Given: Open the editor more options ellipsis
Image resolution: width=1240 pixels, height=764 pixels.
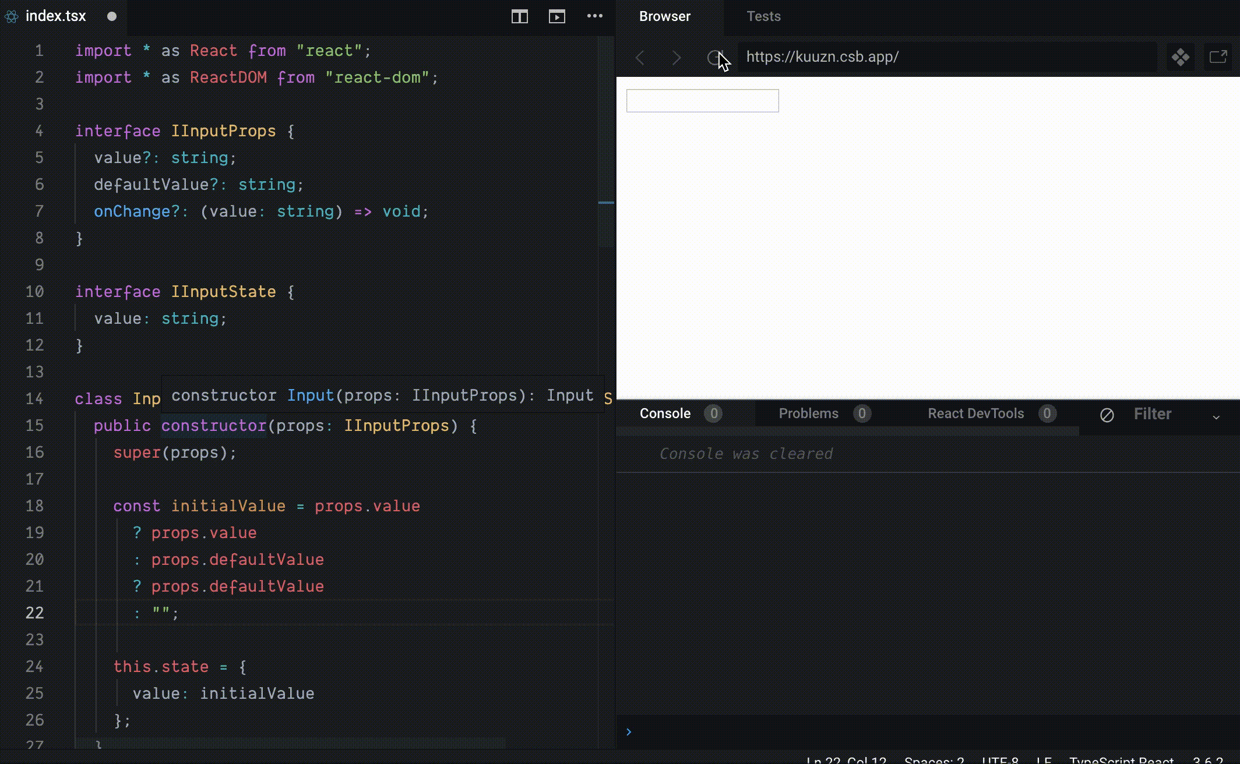Looking at the screenshot, I should [594, 16].
